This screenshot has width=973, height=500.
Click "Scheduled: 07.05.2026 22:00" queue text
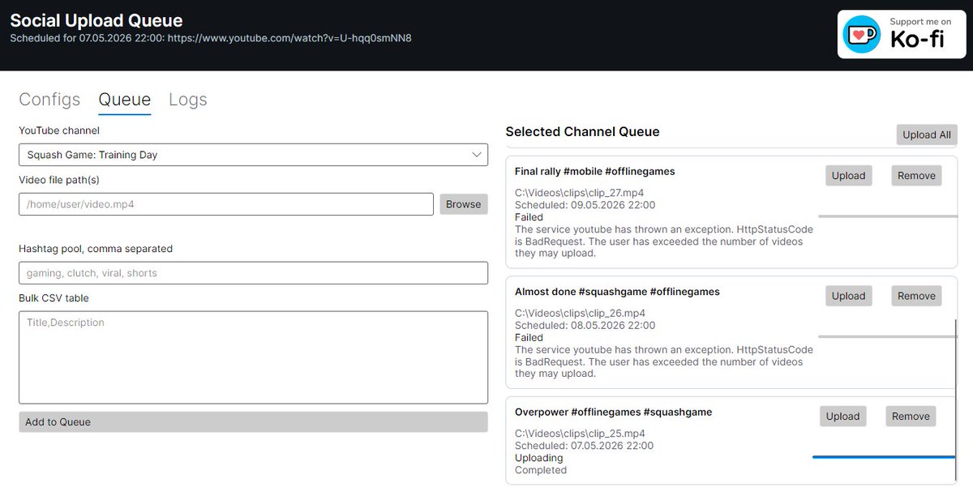[584, 446]
